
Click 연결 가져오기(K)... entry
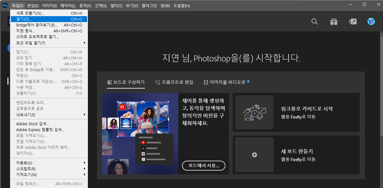point(49,141)
